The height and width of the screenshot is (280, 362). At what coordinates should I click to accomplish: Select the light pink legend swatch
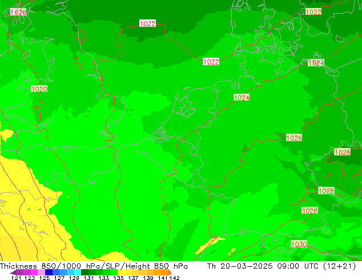pos(41,273)
